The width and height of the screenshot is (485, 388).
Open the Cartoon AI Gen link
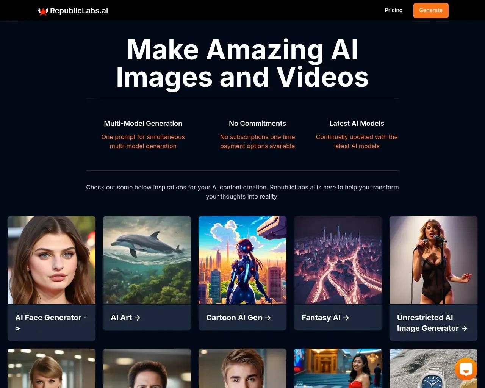coord(238,318)
